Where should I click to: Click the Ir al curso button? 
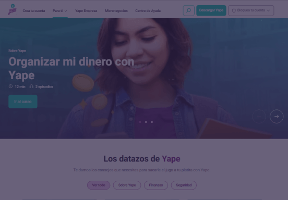click(x=23, y=102)
